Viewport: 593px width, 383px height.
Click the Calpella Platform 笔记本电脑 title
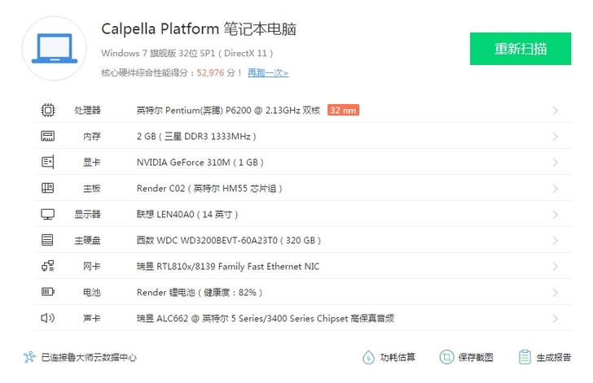[199, 29]
